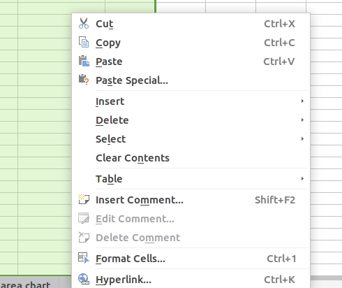
Task: Expand the Insert submenu arrow
Action: [302, 101]
